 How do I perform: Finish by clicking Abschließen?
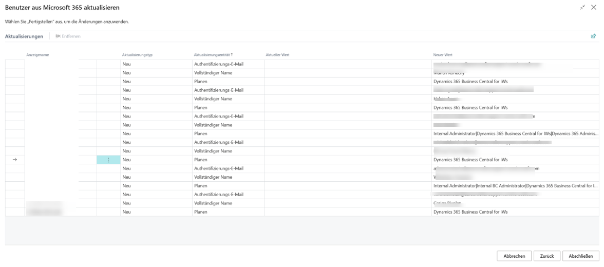(x=581, y=256)
